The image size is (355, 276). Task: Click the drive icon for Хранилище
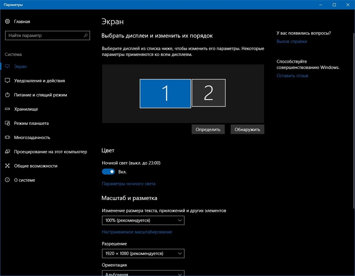click(7, 109)
